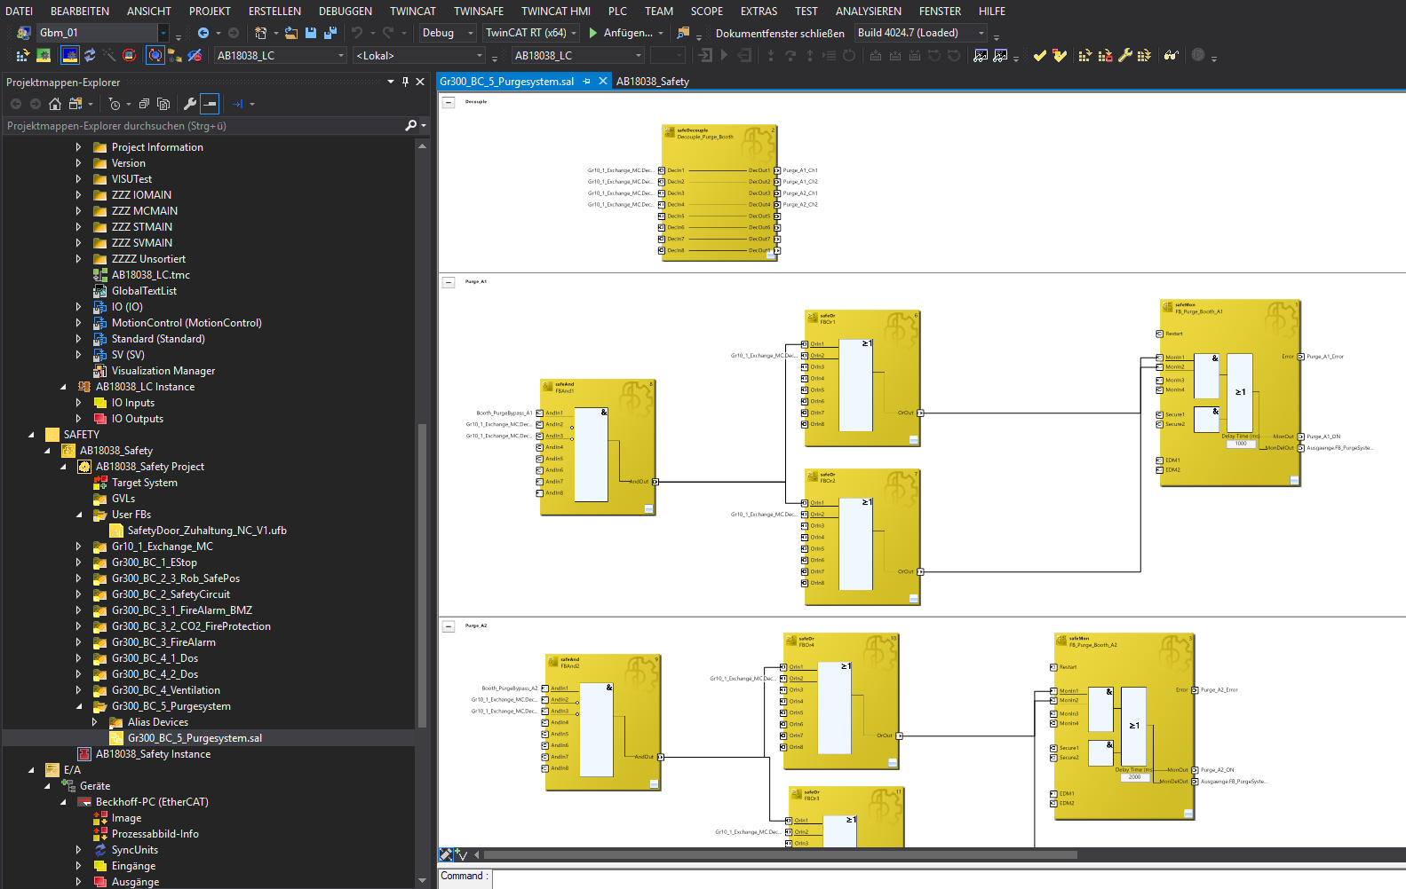Toggle TwinCAT Config Mode icon
1406x889 pixels.
pos(69,55)
